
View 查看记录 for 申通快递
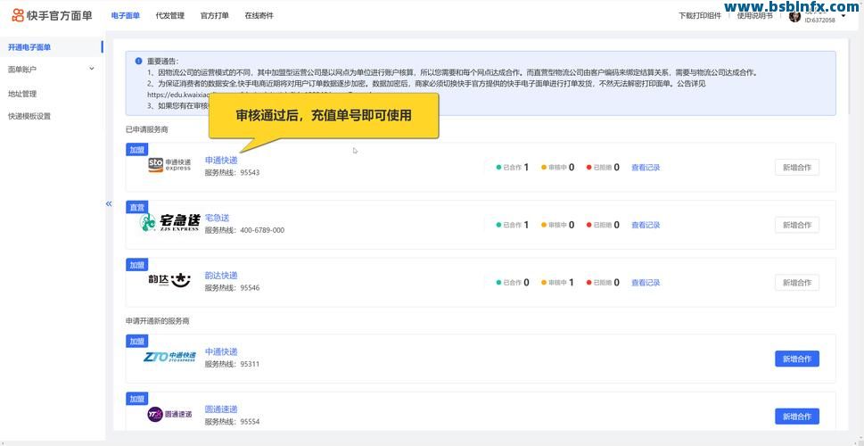pyautogui.click(x=646, y=167)
